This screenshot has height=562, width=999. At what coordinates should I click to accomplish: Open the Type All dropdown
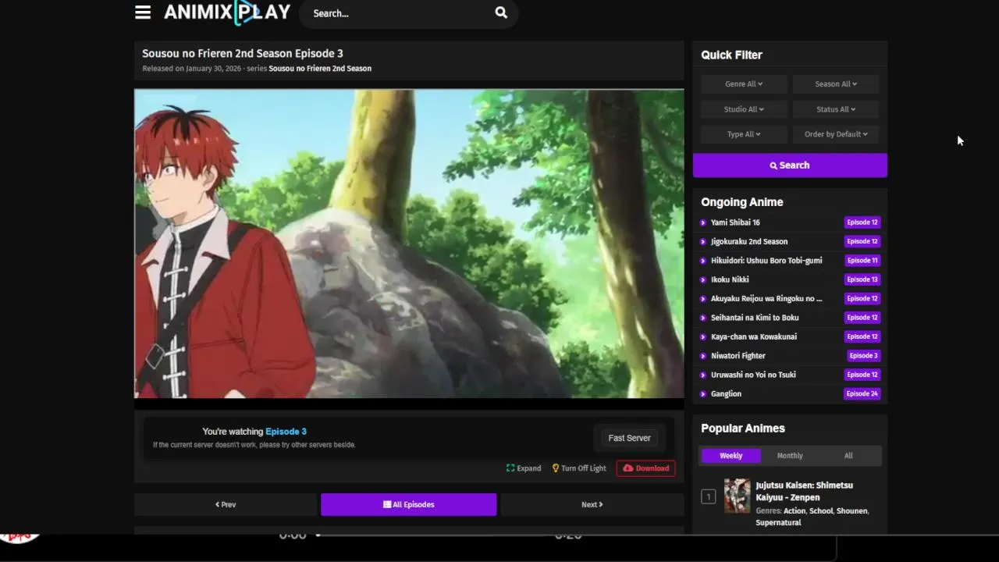(x=744, y=134)
